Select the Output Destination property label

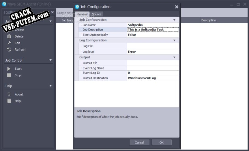(95, 78)
